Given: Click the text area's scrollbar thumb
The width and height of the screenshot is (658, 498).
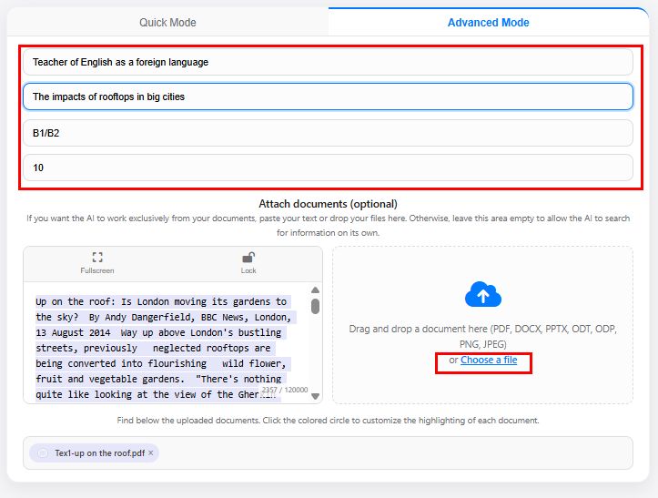Looking at the screenshot, I should tap(315, 306).
